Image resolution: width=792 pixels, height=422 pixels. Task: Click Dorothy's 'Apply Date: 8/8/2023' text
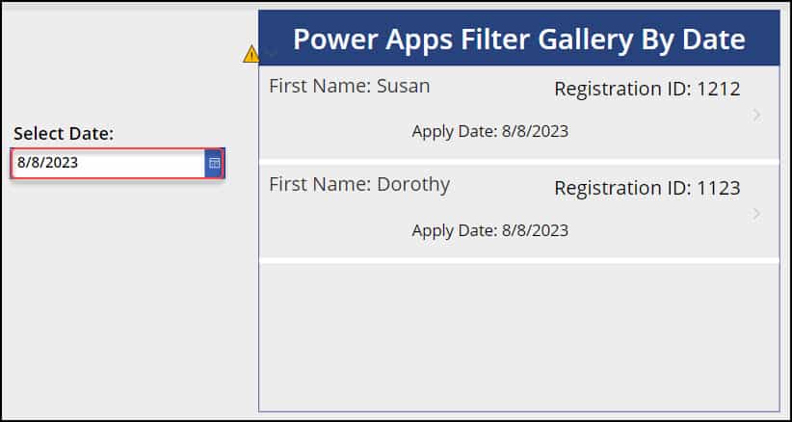[x=490, y=230]
